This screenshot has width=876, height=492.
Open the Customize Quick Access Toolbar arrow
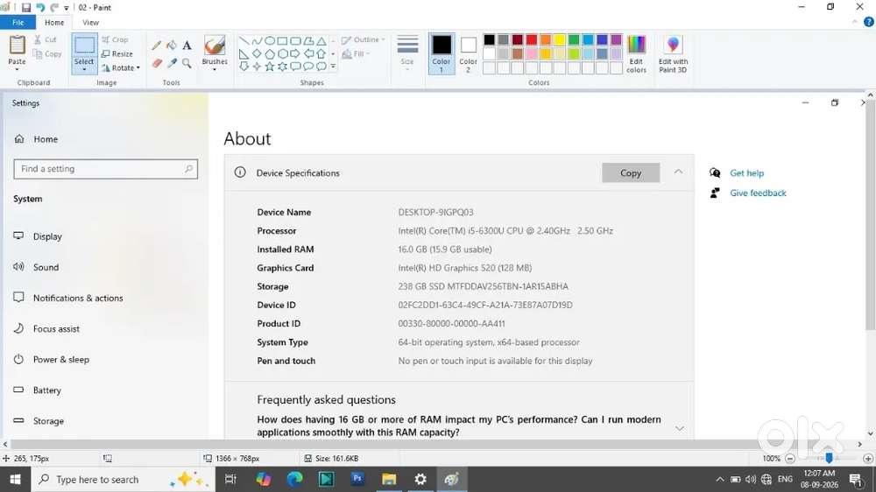click(x=67, y=8)
